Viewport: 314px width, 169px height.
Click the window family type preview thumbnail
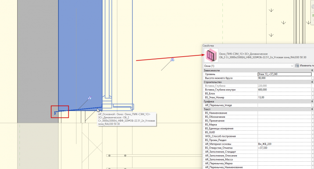[x=211, y=55]
